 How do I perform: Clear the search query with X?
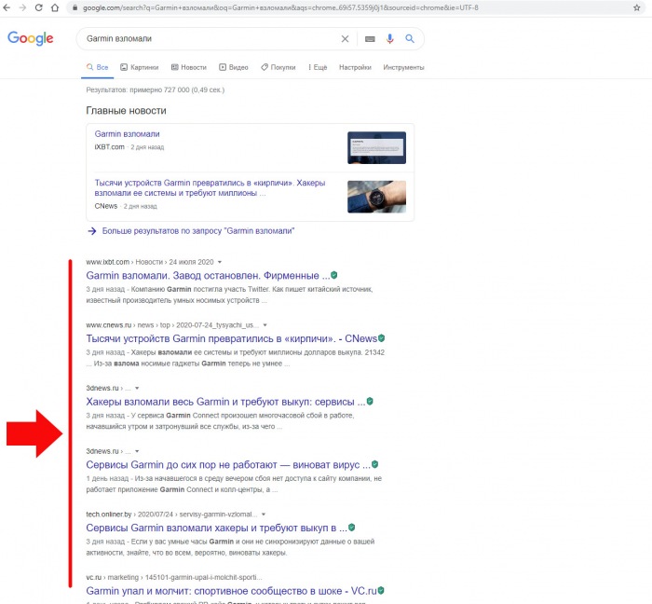pos(345,39)
